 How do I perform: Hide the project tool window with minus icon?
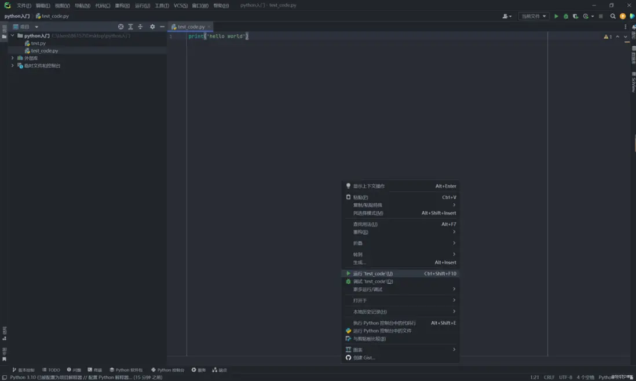pyautogui.click(x=162, y=27)
